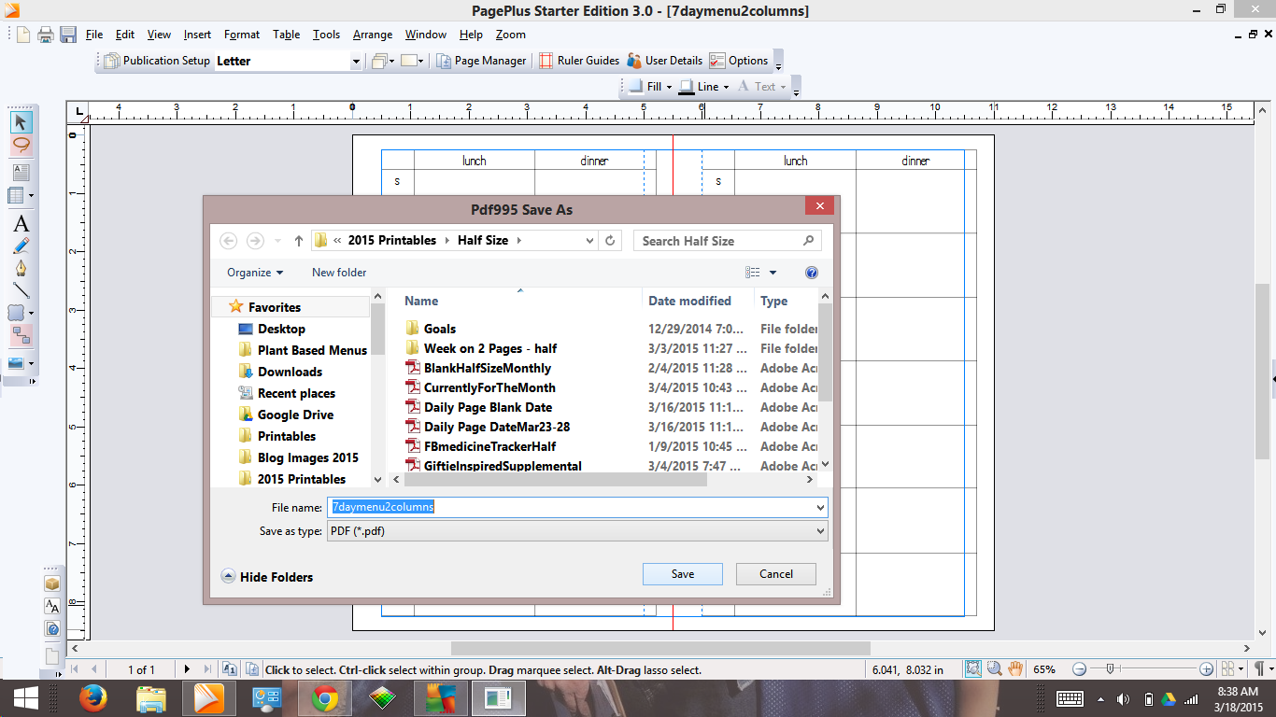Expand the Save as type dropdown
Image resolution: width=1276 pixels, height=717 pixels.
(821, 531)
